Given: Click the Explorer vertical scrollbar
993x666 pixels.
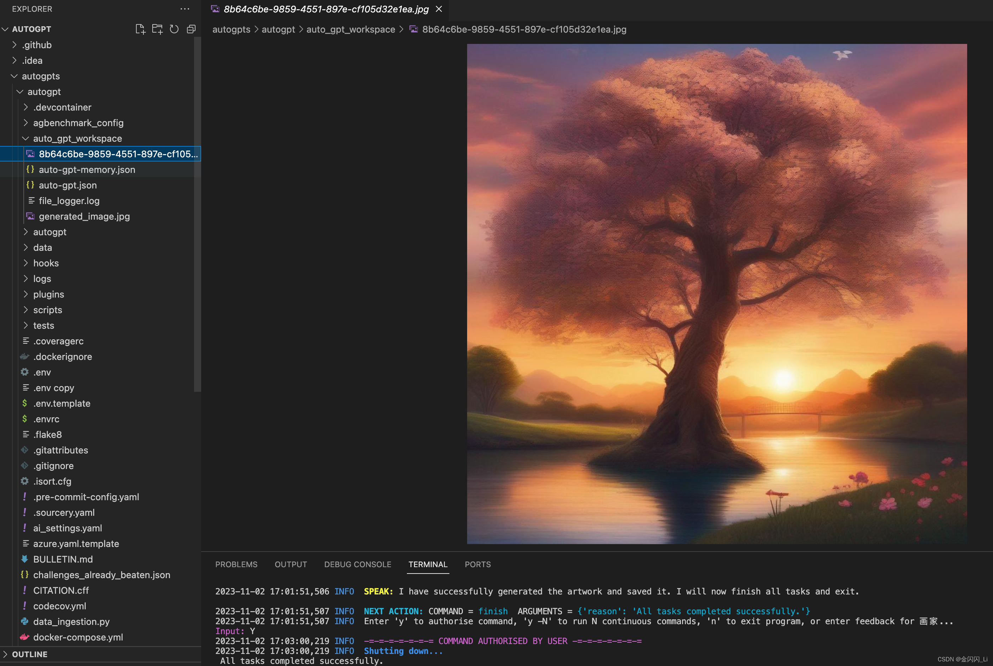Looking at the screenshot, I should [x=197, y=212].
